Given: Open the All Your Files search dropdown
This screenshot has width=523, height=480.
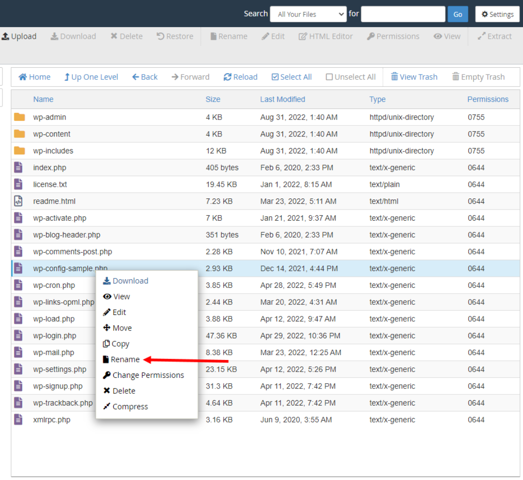Looking at the screenshot, I should tap(308, 14).
